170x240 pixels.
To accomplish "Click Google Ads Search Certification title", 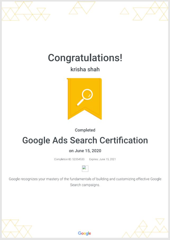I will pos(85,140).
